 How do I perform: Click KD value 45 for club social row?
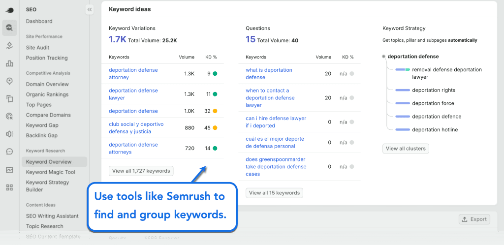[x=208, y=128]
